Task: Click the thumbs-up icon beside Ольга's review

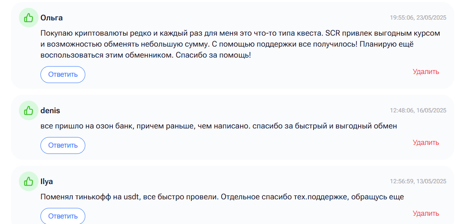Action: (29, 18)
